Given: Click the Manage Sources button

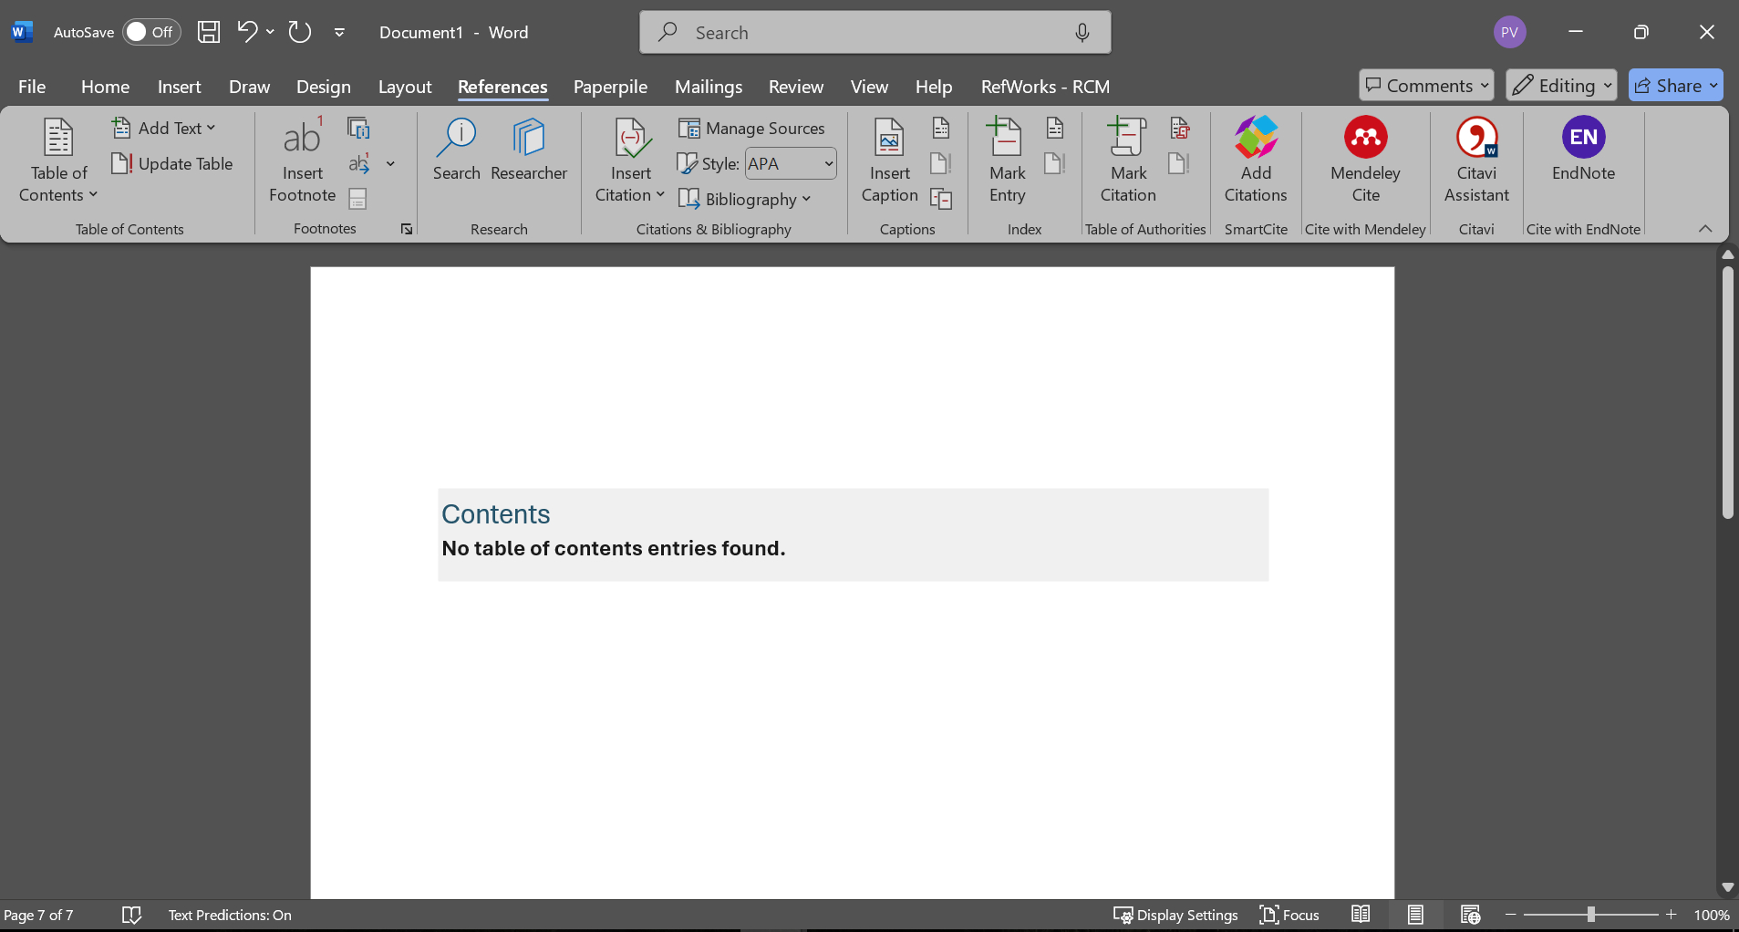Looking at the screenshot, I should (751, 129).
